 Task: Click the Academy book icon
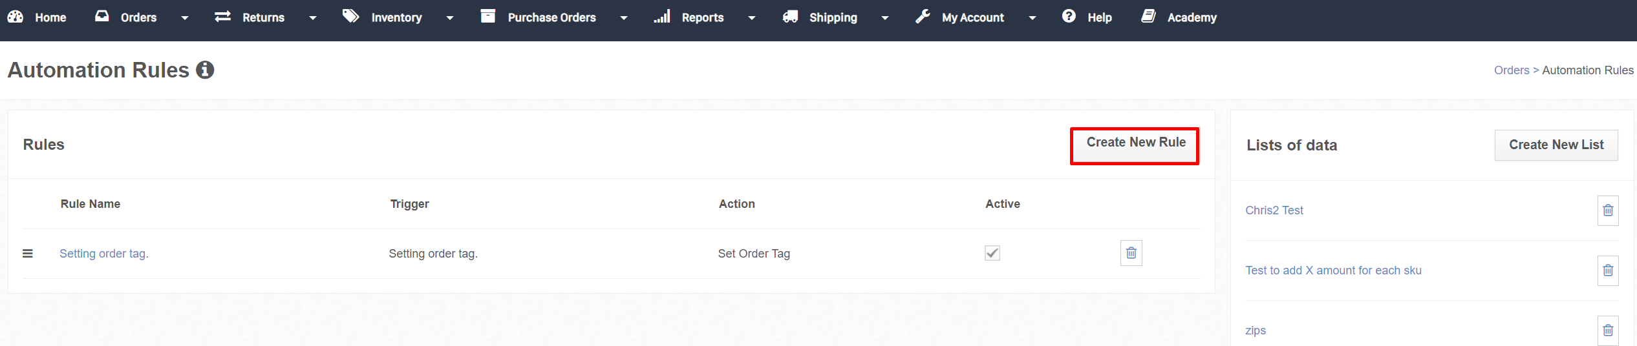click(x=1148, y=16)
